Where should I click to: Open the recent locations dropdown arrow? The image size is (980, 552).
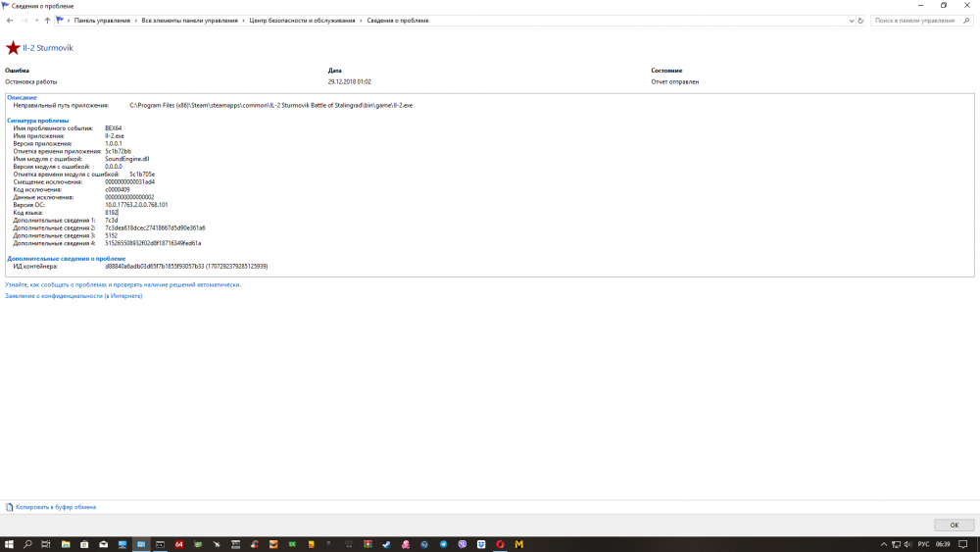(x=37, y=21)
